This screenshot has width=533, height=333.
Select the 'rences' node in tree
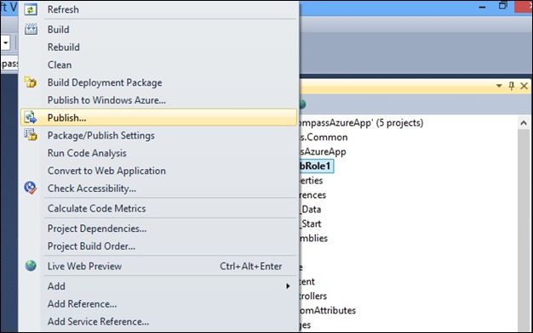coord(312,195)
